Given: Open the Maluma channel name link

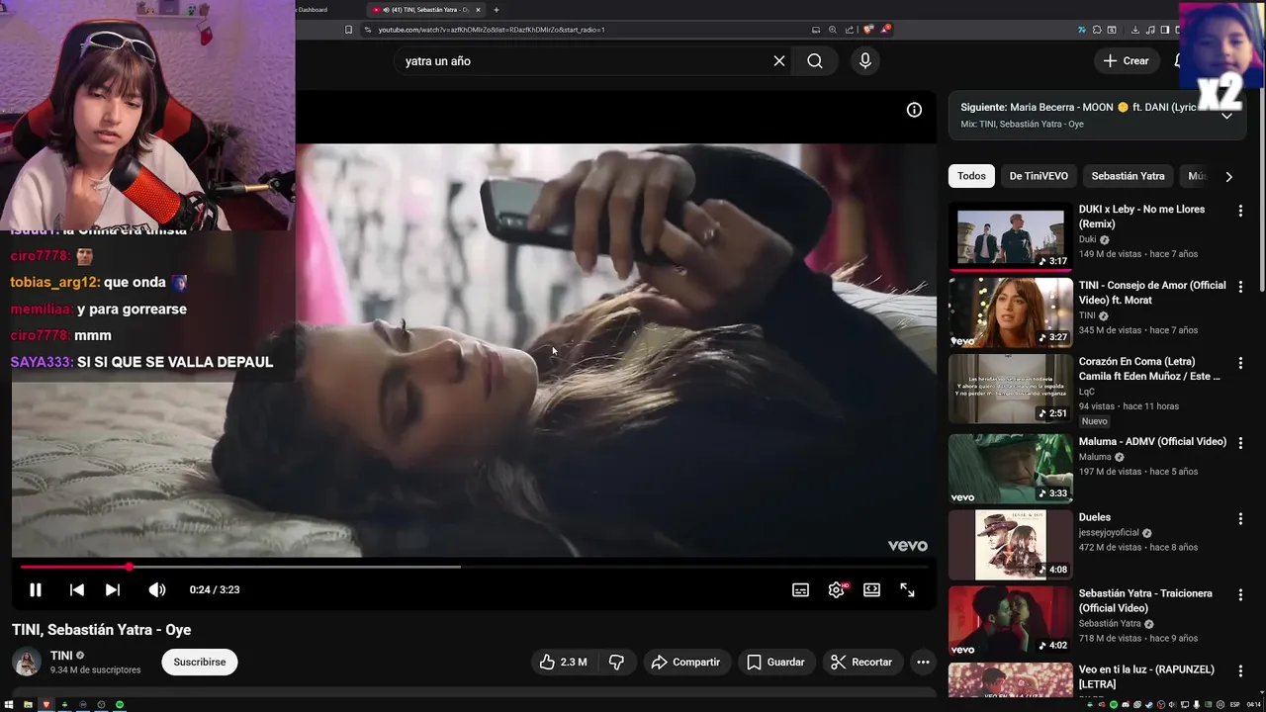Looking at the screenshot, I should (1095, 458).
